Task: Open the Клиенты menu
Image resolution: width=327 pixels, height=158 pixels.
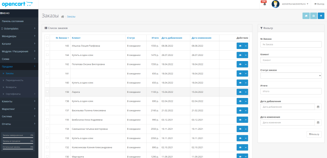Action: pos(19,101)
